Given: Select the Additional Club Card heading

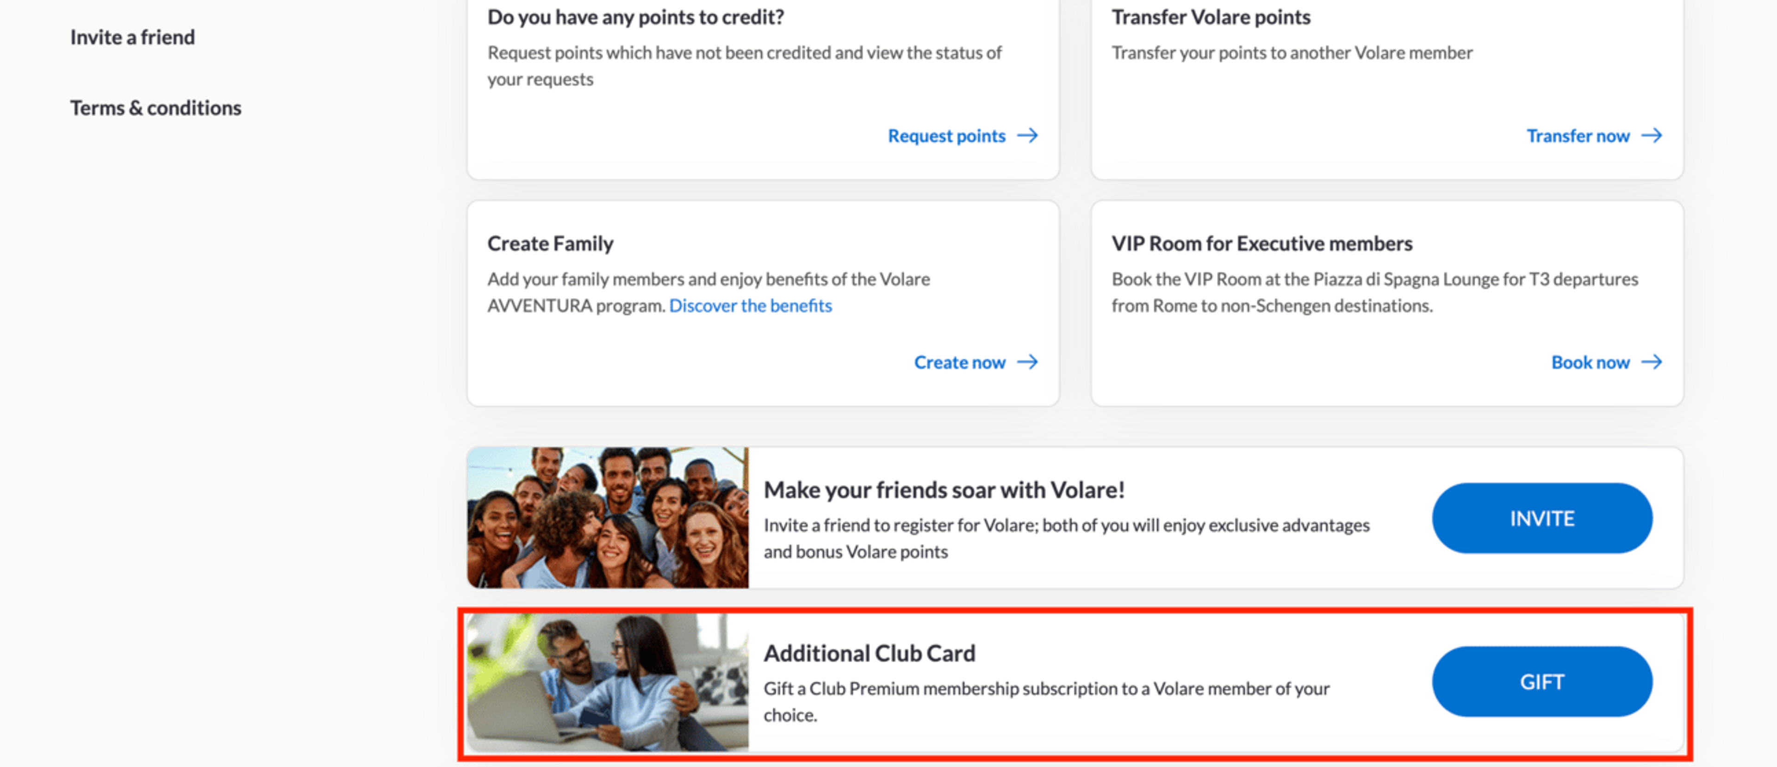Looking at the screenshot, I should (869, 652).
